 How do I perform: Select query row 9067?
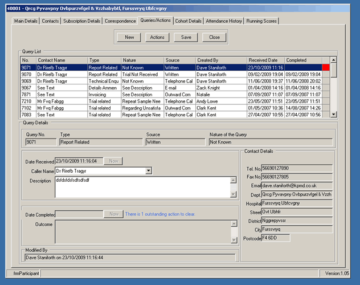[x=175, y=88]
